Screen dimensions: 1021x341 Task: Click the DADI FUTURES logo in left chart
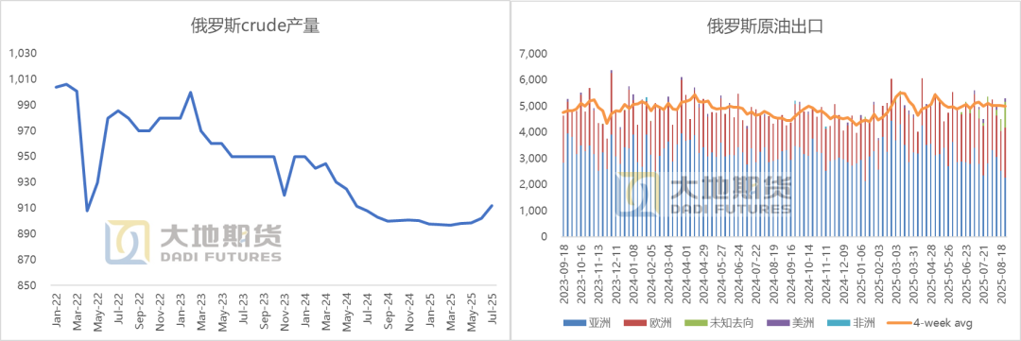[x=194, y=242]
